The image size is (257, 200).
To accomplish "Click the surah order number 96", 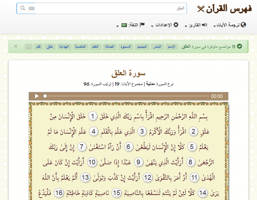I will 86,84.
